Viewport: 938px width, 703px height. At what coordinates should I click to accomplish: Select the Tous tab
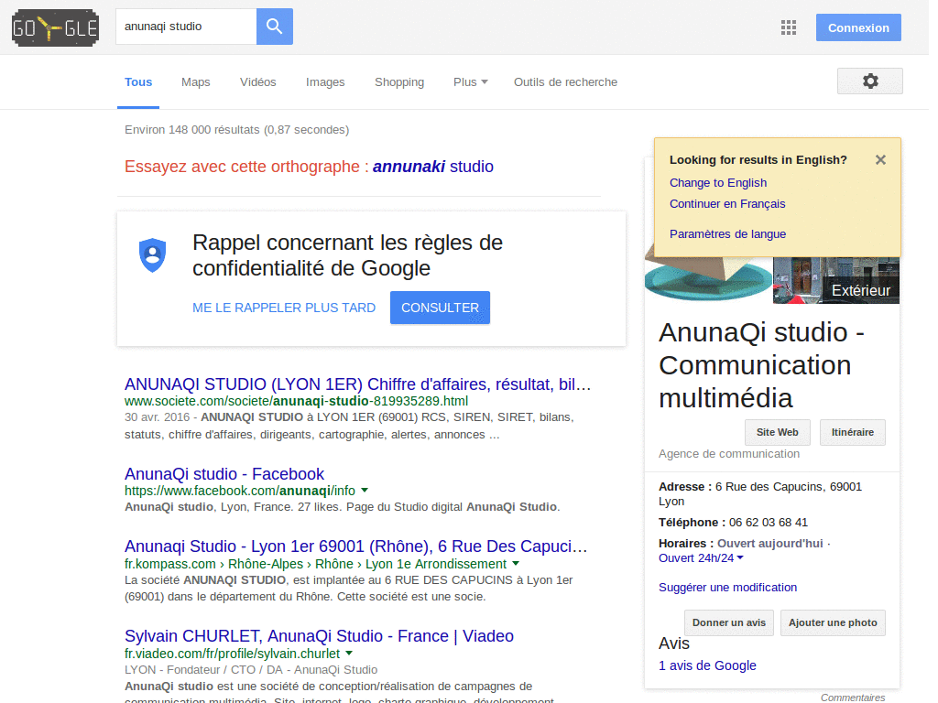(x=138, y=81)
